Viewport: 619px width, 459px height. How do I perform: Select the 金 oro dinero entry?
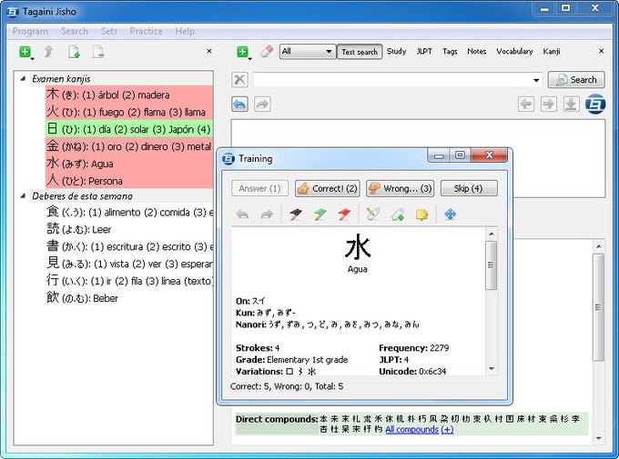click(129, 146)
